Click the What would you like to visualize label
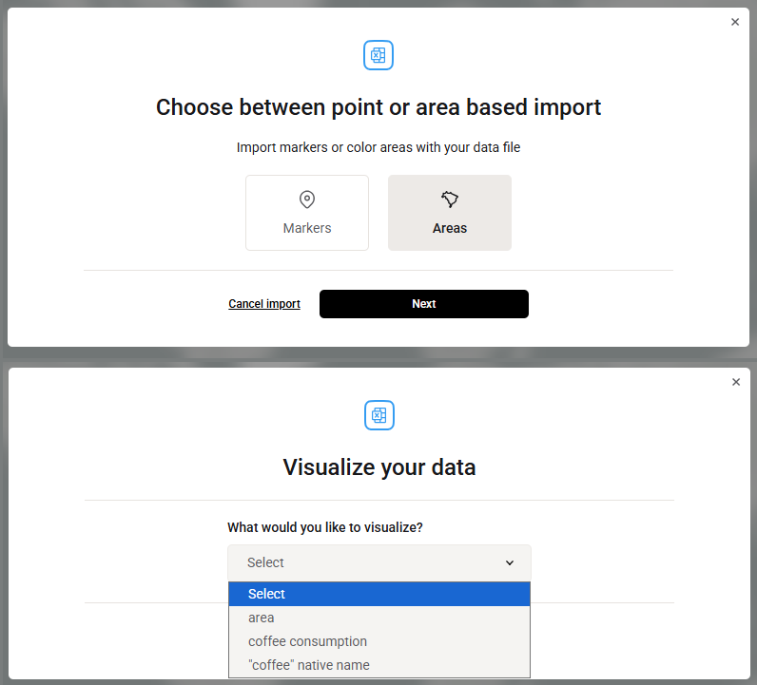 pos(325,527)
